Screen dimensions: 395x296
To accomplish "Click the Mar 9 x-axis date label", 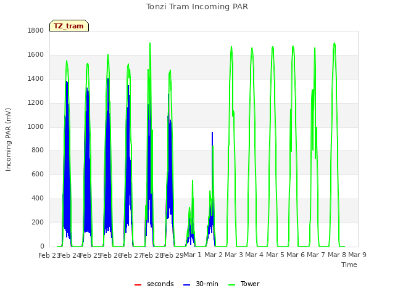I will [357, 255].
